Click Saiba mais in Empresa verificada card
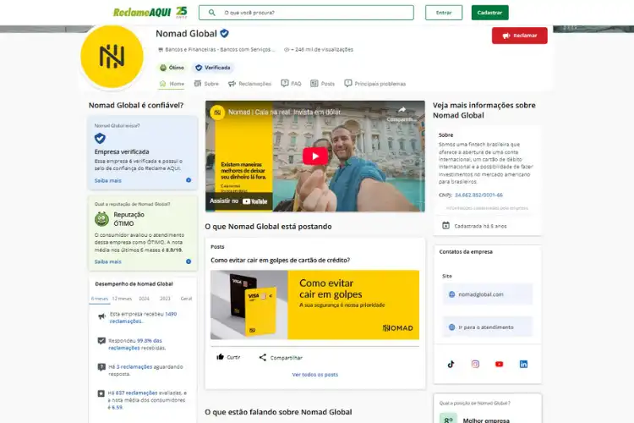This screenshot has height=423, width=634. (108, 180)
